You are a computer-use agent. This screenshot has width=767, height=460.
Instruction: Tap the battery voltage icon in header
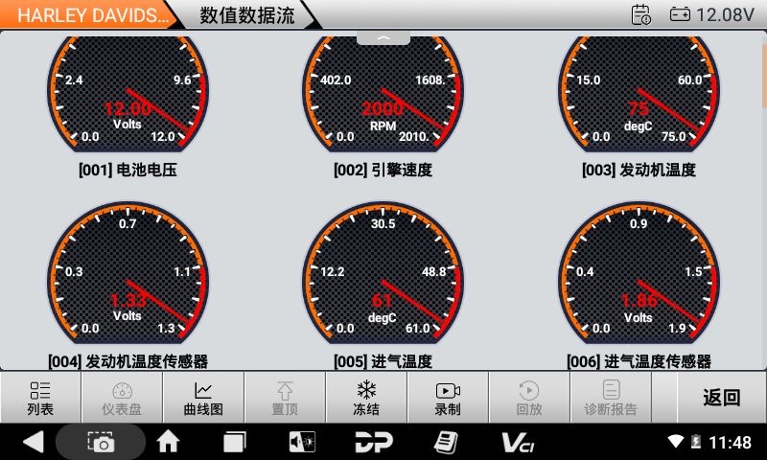tap(680, 14)
